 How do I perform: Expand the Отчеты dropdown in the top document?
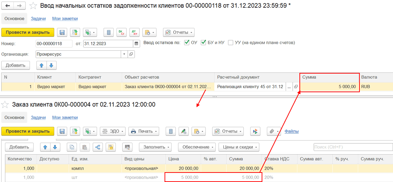[x=179, y=32]
